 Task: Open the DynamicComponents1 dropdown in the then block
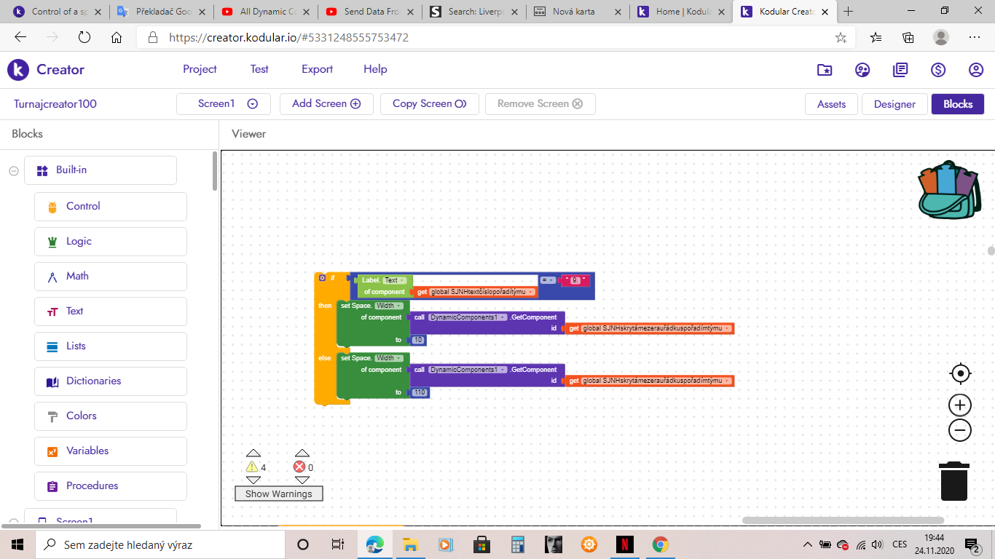tap(503, 317)
